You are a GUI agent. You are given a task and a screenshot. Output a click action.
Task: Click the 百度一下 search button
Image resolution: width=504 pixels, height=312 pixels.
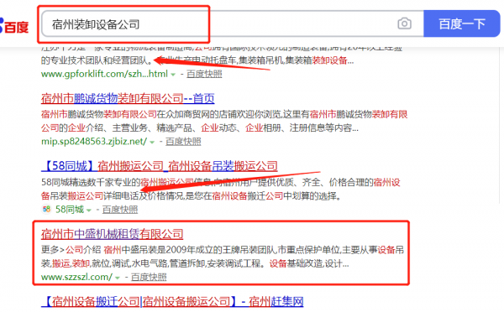pyautogui.click(x=462, y=23)
